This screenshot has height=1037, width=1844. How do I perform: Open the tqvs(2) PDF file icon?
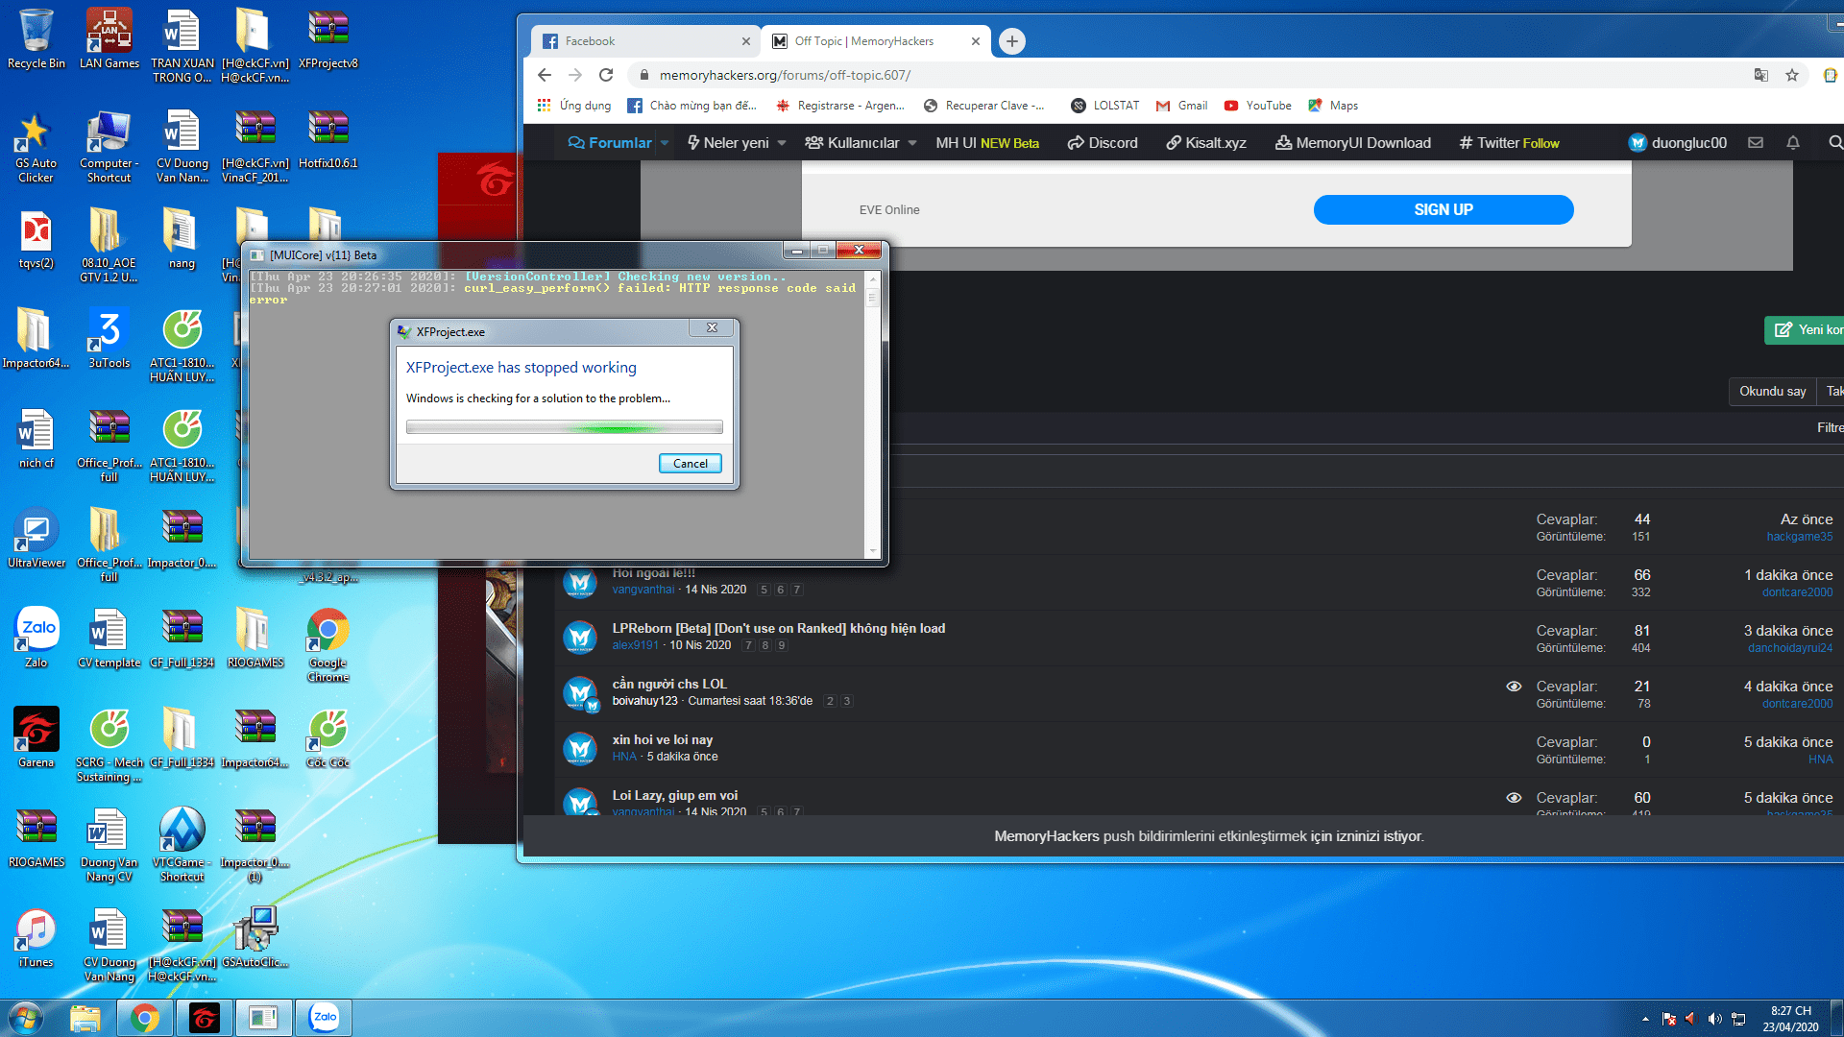[36, 238]
